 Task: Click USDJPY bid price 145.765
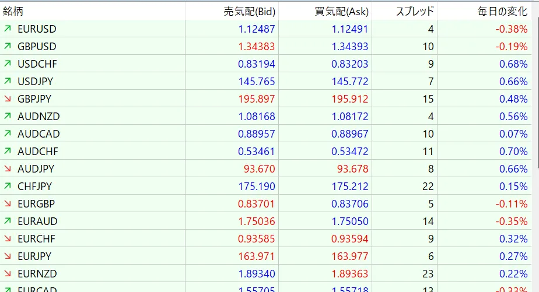coord(257,82)
